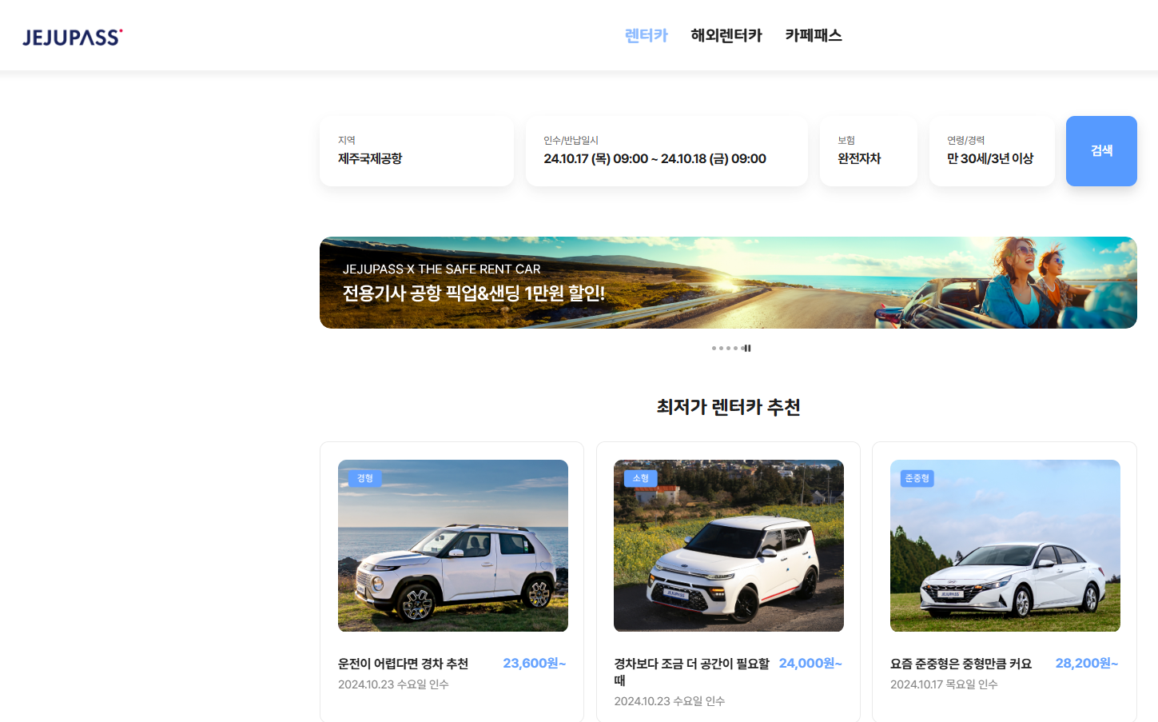Switch to the 렌터카 tab

pos(646,35)
